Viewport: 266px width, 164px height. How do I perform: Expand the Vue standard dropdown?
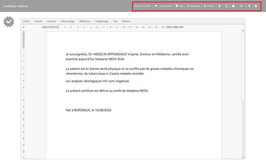coord(164,6)
